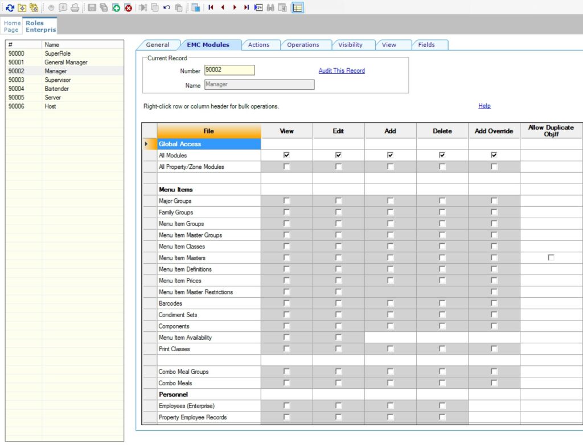Screen dimensions: 583x445
Task: Jump to last record using navigation icon
Action: pos(246,7)
